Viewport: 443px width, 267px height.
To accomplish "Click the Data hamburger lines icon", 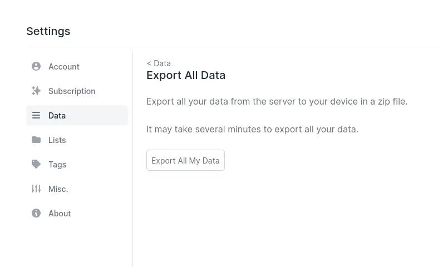I will click(36, 115).
